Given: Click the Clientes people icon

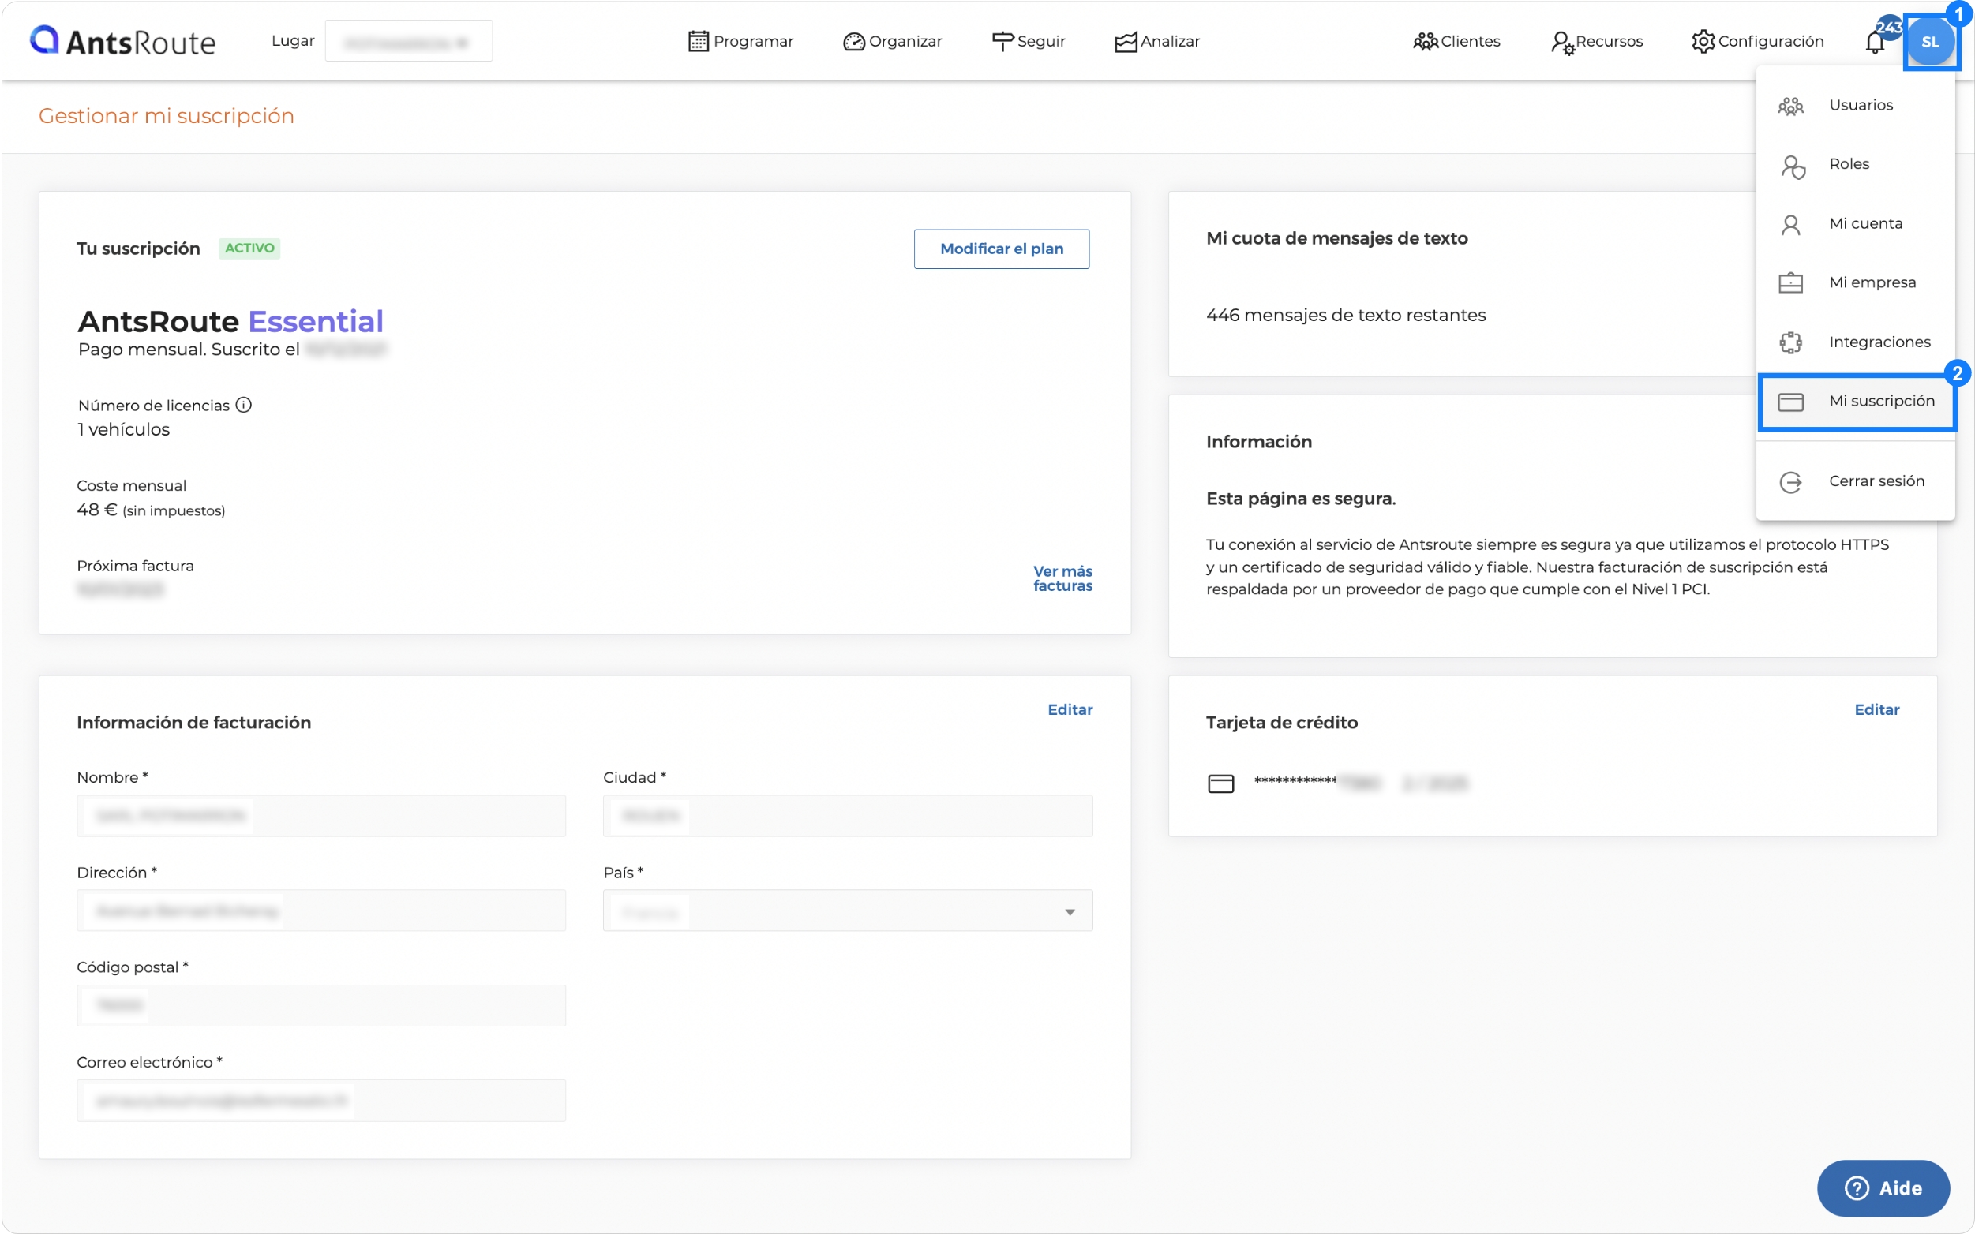Looking at the screenshot, I should 1425,42.
